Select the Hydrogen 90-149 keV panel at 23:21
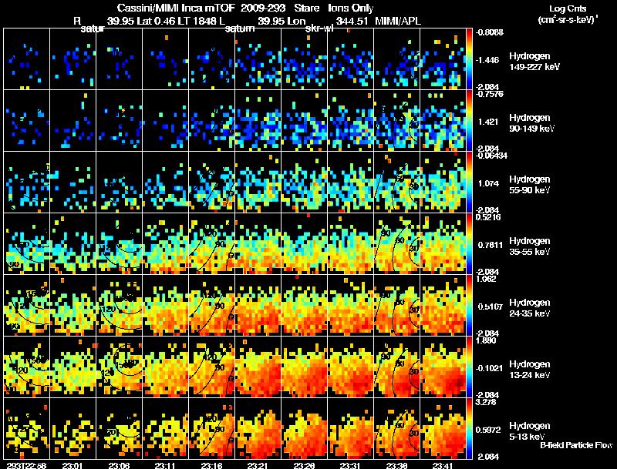 258,121
